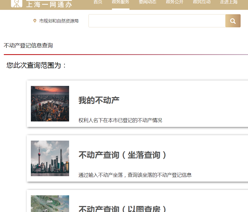
Task: Switch to 要闻动态 tab
Action: [147, 2]
